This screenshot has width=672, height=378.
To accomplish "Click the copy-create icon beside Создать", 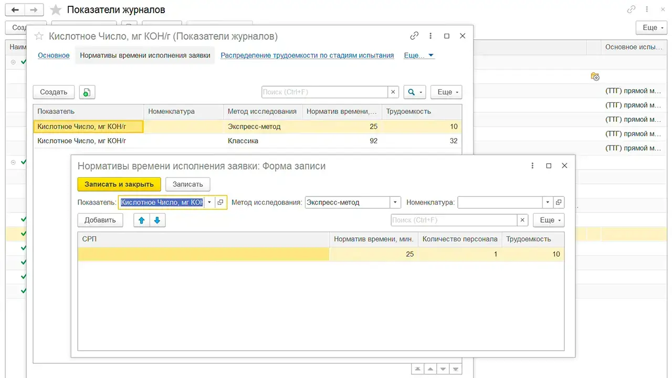I will [87, 92].
